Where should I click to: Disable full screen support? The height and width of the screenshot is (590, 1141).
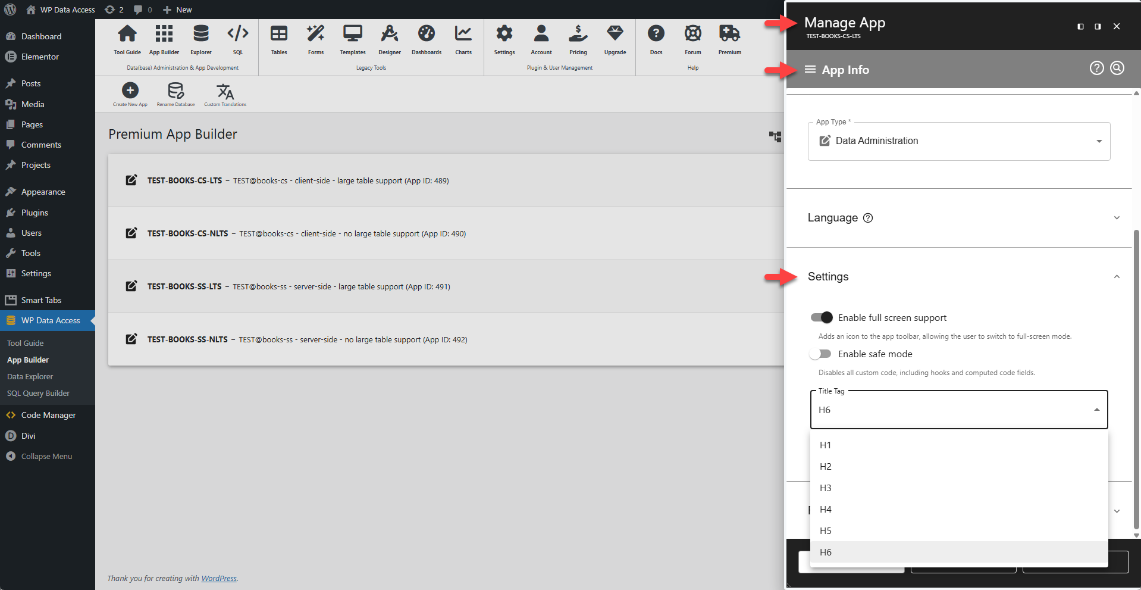pyautogui.click(x=822, y=317)
